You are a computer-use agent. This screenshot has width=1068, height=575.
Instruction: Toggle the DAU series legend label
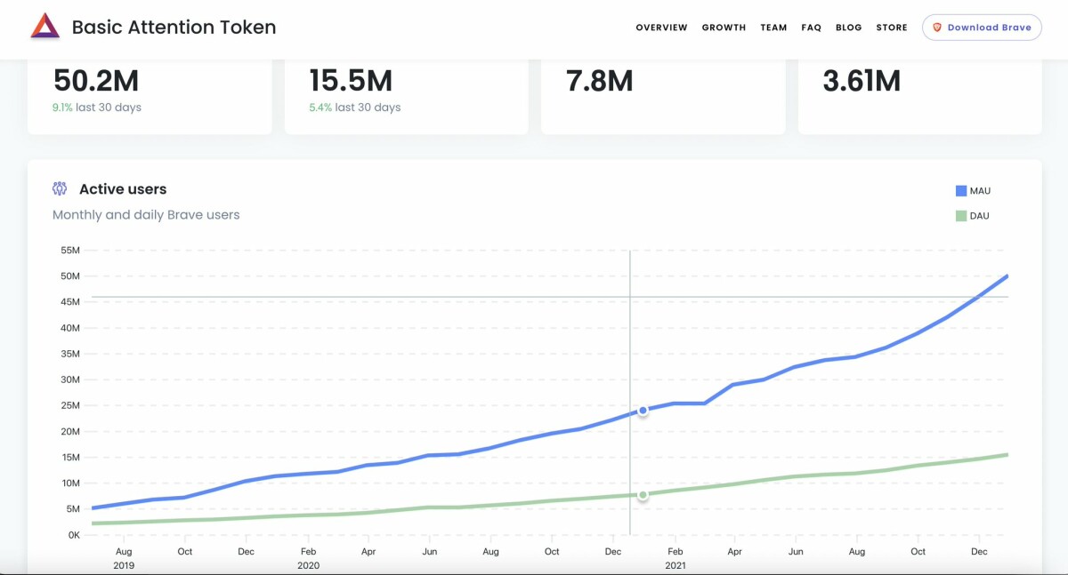979,216
